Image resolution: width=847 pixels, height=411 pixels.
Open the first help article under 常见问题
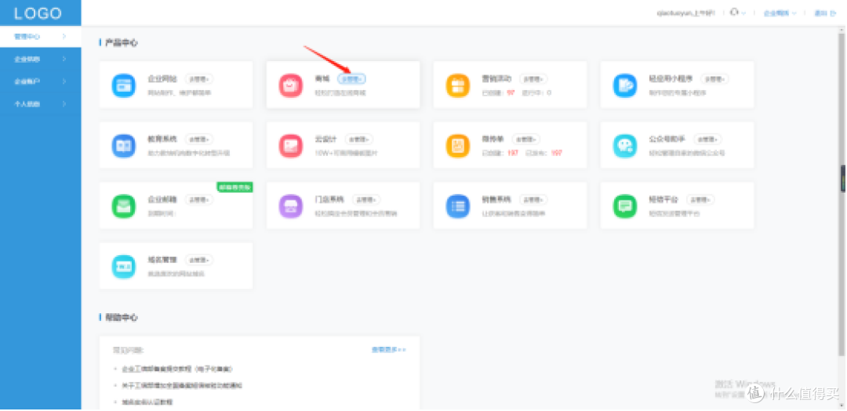(177, 370)
